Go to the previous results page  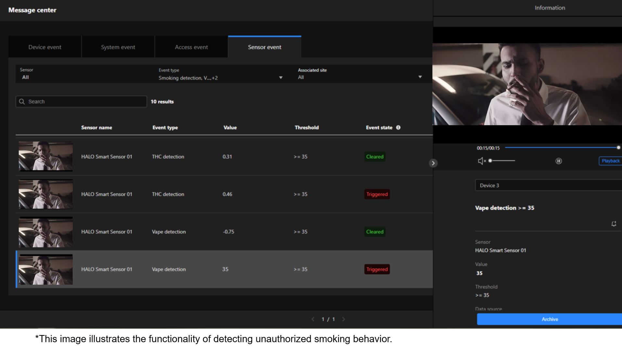click(313, 319)
